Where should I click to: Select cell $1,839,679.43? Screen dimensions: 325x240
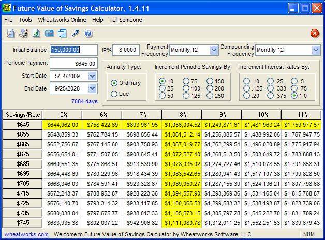301,223
